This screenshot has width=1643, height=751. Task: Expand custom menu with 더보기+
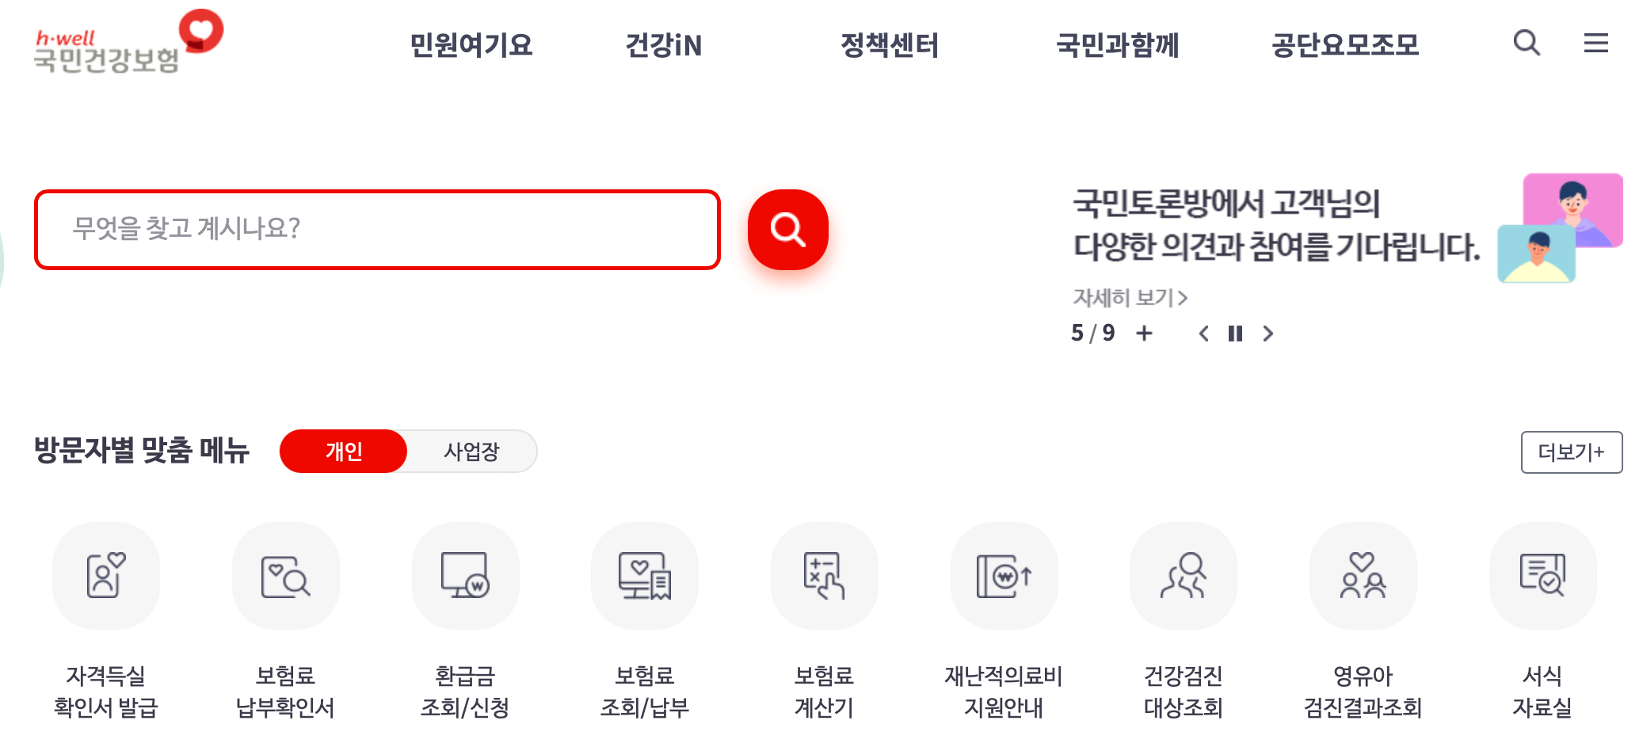(x=1572, y=452)
